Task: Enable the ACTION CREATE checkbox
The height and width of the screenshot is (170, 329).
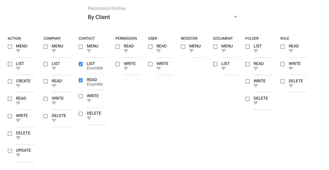Action: (x=10, y=81)
